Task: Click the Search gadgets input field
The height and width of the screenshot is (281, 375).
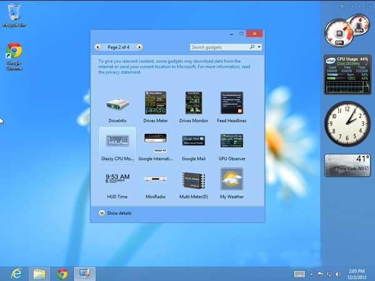Action: click(x=219, y=47)
